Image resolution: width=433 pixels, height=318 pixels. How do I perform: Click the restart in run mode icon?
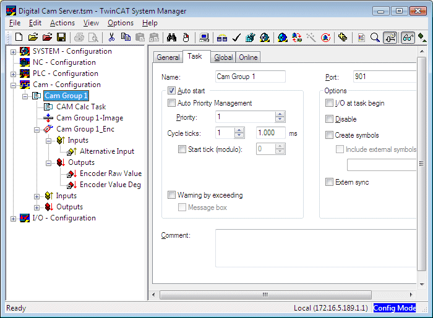click(265, 37)
